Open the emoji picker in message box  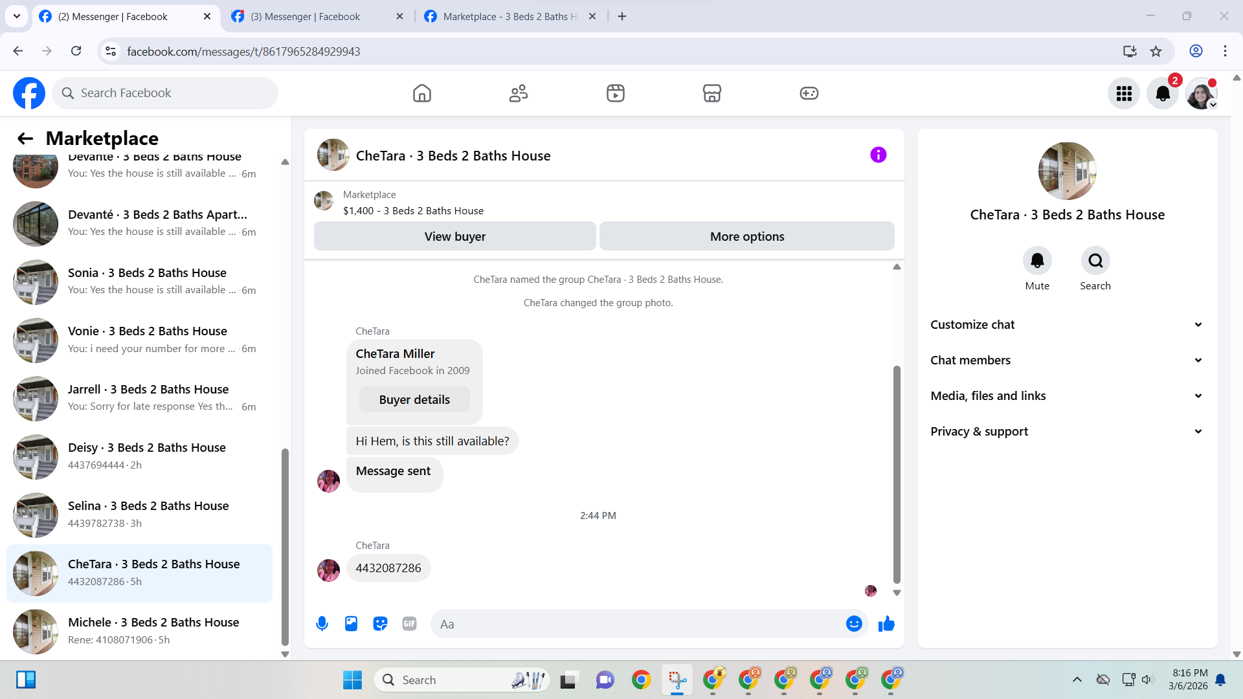(854, 624)
